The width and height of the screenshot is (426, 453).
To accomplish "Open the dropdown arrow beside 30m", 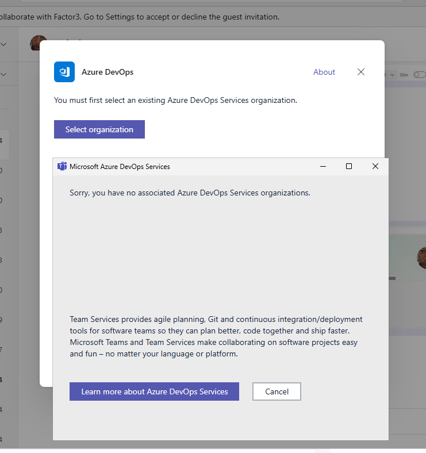I will click(x=392, y=75).
